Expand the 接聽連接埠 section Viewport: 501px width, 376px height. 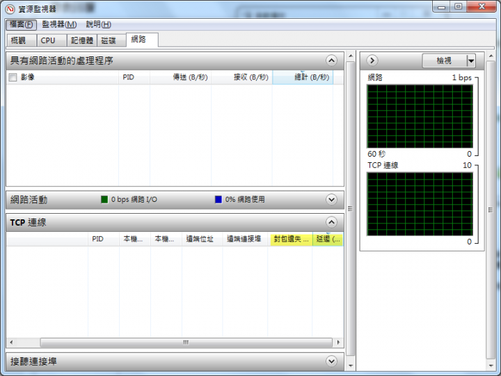pos(331,361)
